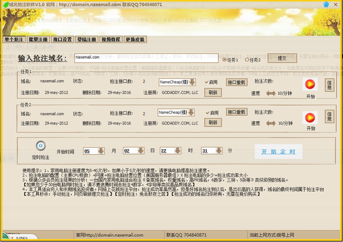The width and height of the screenshot is (343, 242).
Task: Click the blue shield icon in title bar
Action: coord(326,4)
